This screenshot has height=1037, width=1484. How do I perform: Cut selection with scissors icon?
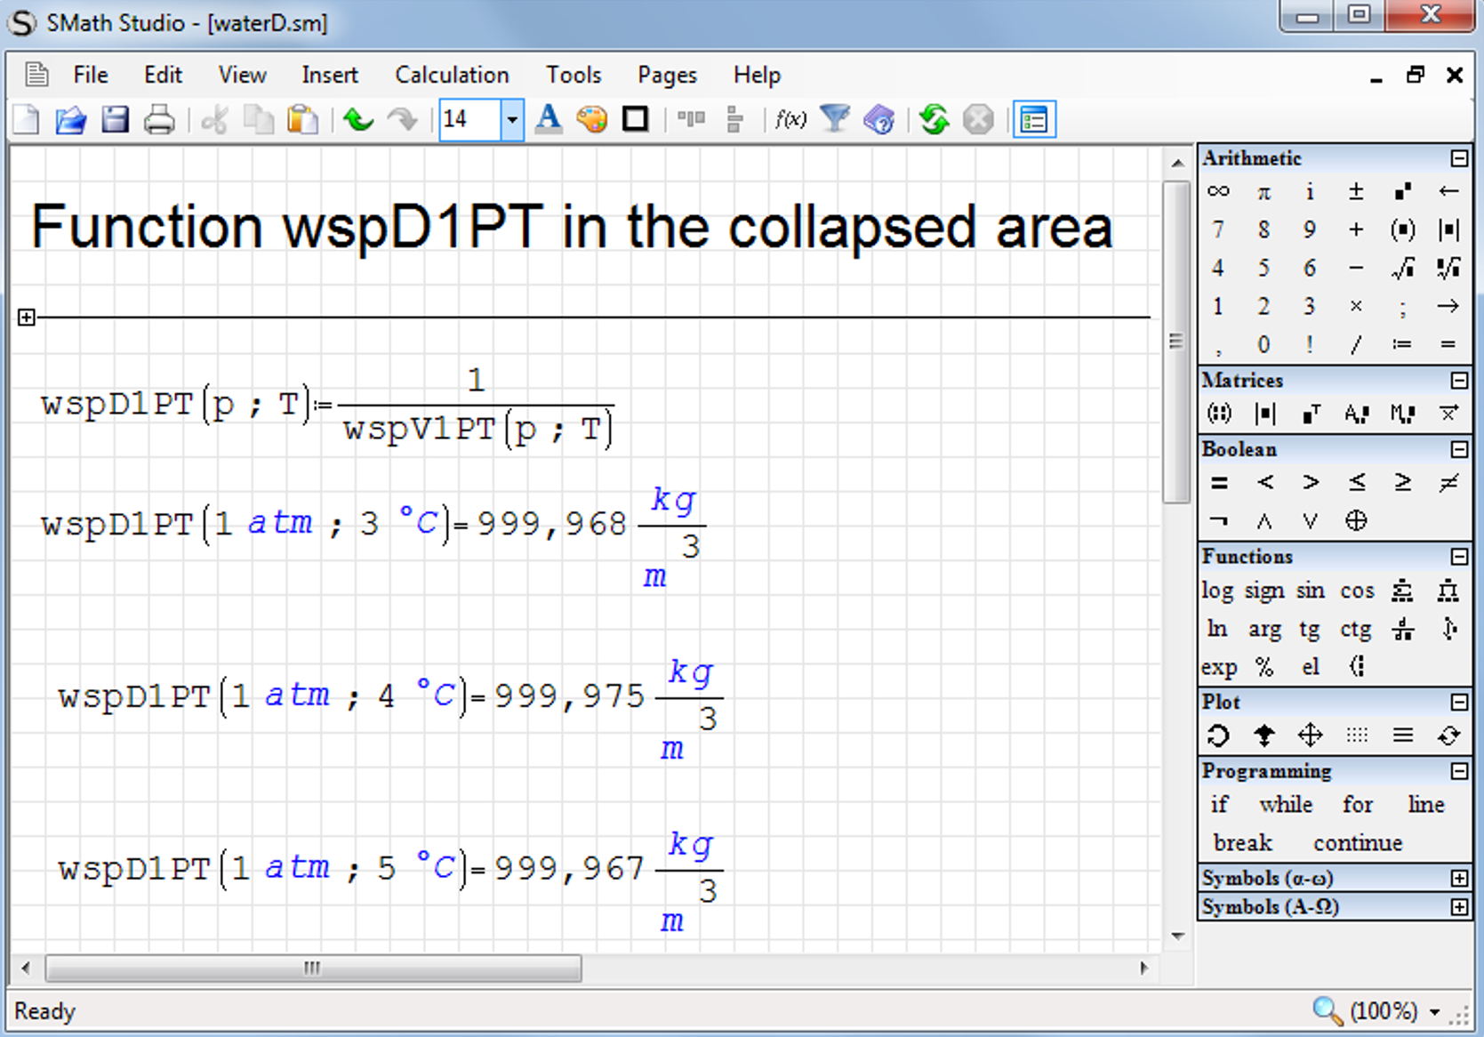(214, 119)
